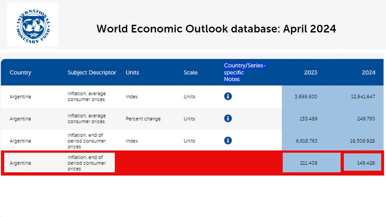
Task: Click the World Economic Outlook database title
Action: [x=216, y=29]
